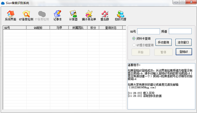Open the 骗子黑名单 star icon
Viewport: 197px width, 113px height.
tap(89, 16)
